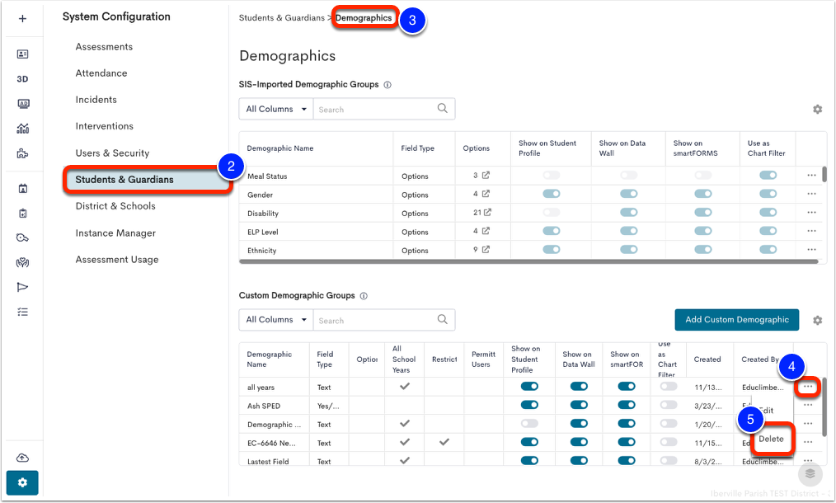
Task: Open Assessments in System Configuration menu
Action: pyautogui.click(x=104, y=47)
